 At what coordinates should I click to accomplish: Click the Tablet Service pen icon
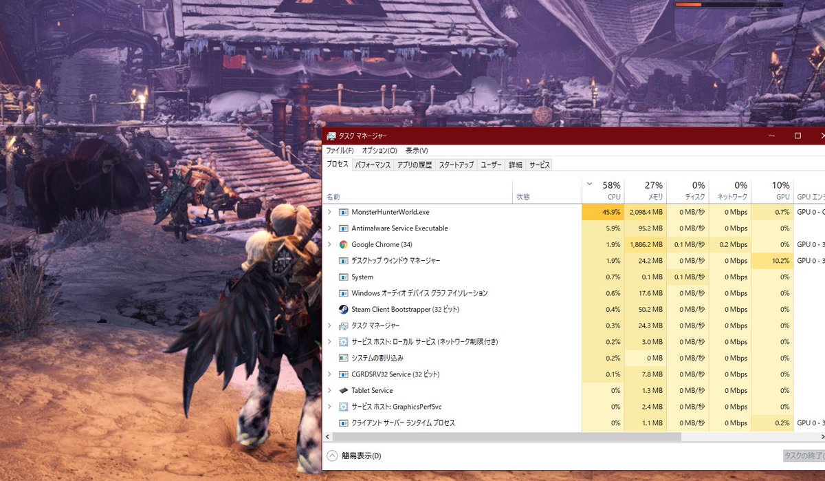pyautogui.click(x=344, y=391)
